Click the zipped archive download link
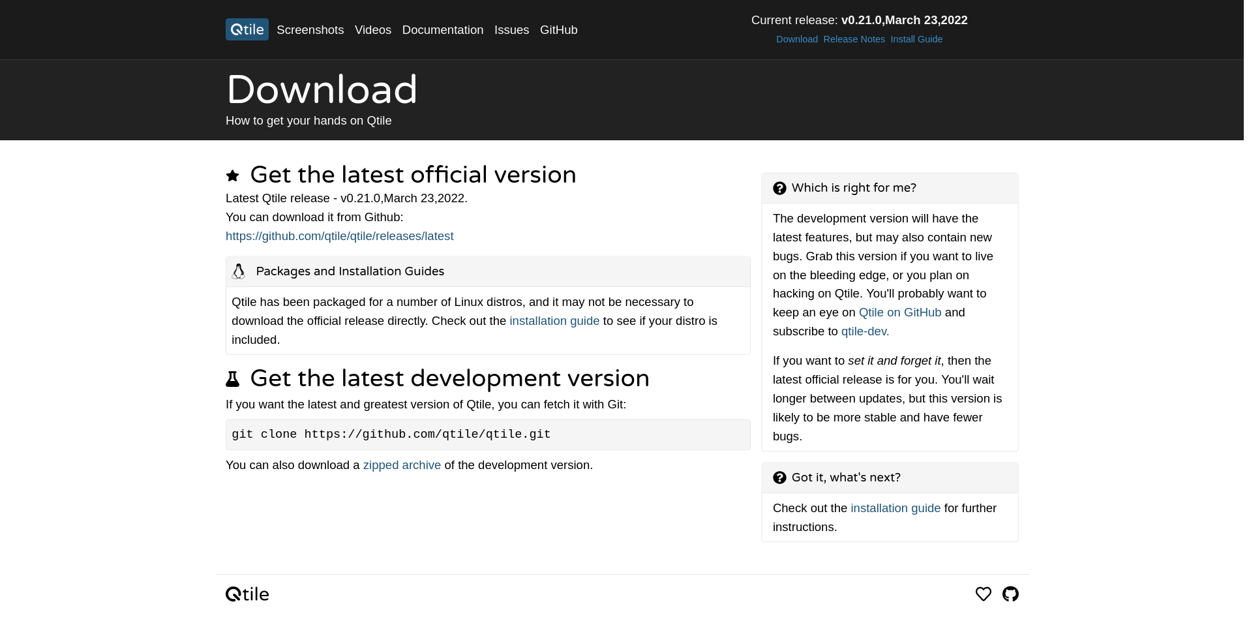Image resolution: width=1249 pixels, height=625 pixels. click(x=401, y=465)
